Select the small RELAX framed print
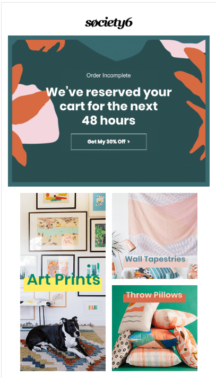 (x=93, y=307)
